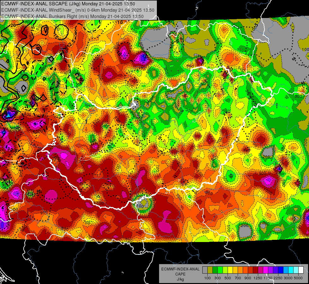Click the sky blue swatch before 3000

tap(286, 270)
